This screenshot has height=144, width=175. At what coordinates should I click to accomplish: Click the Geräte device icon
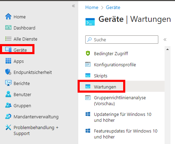tap(8, 50)
